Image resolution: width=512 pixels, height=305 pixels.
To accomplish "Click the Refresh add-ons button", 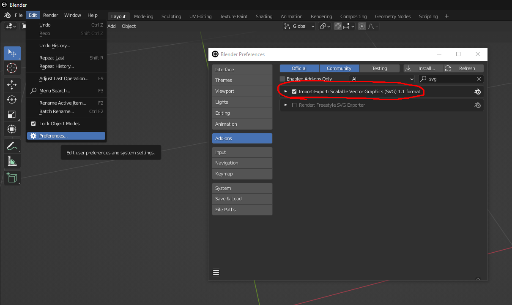I will tap(463, 68).
